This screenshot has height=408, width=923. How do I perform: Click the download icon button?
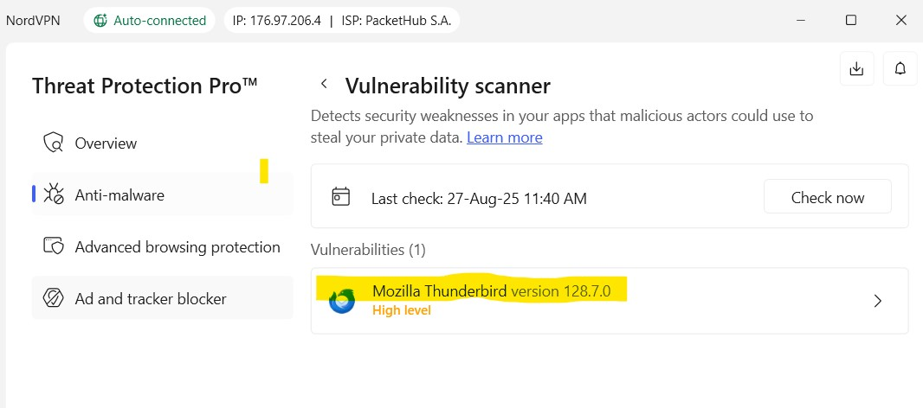click(856, 68)
